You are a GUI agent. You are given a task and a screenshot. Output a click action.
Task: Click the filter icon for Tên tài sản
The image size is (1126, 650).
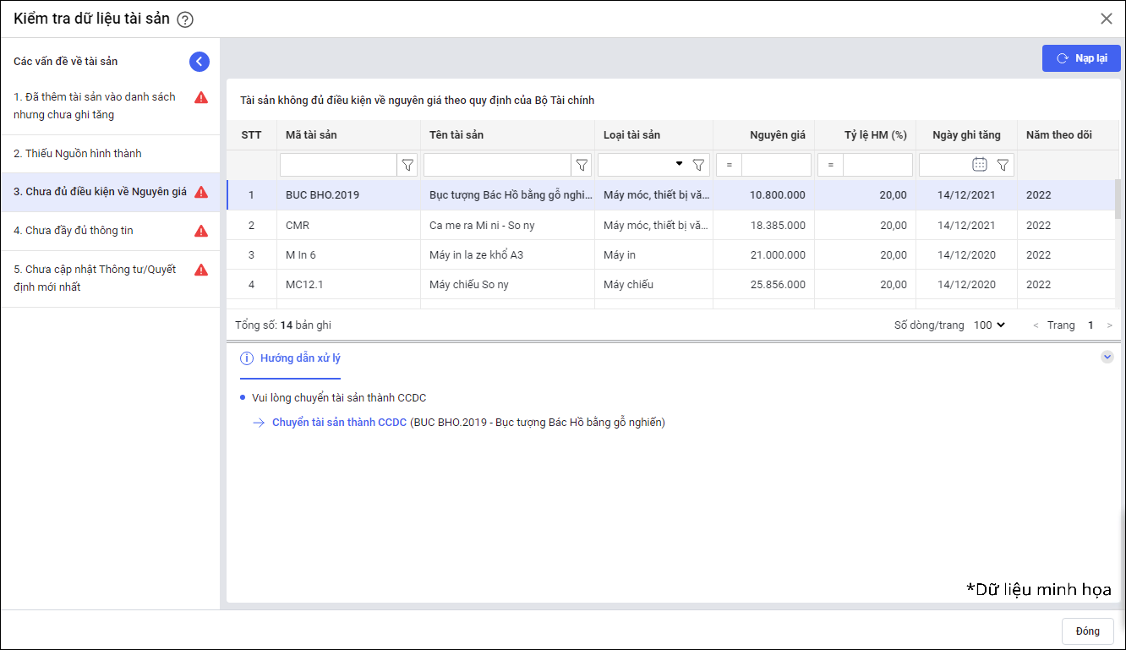(582, 165)
